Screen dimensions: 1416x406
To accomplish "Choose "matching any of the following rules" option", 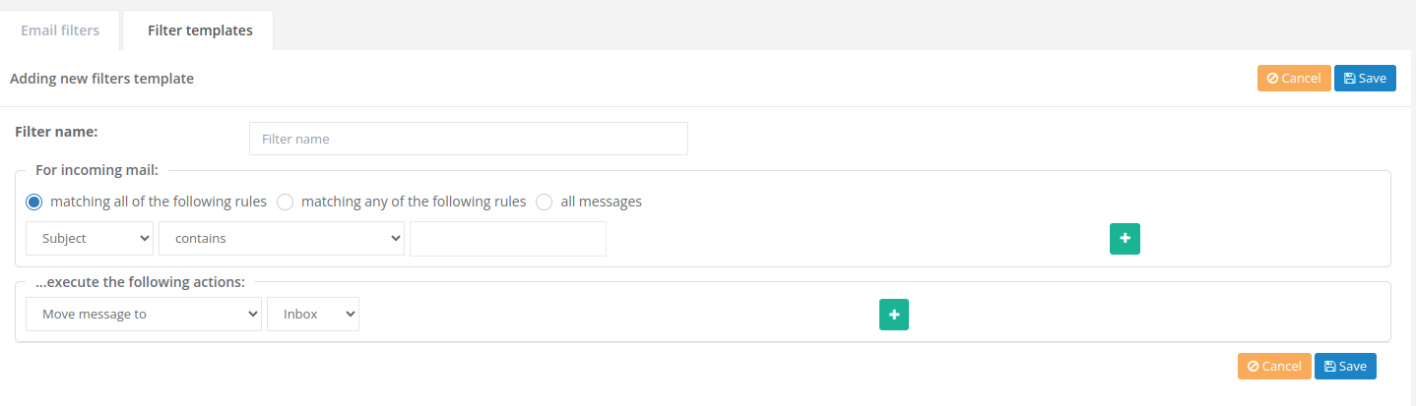I will [x=286, y=202].
